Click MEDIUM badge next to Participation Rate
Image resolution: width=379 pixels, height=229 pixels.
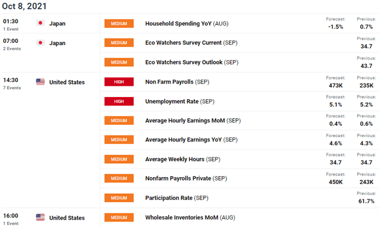(x=119, y=198)
